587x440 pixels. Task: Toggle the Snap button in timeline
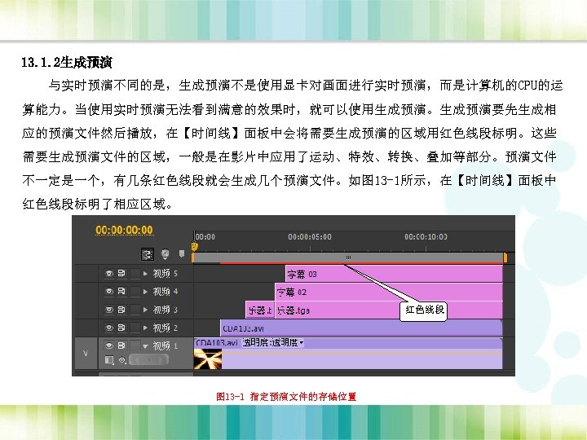click(x=147, y=254)
